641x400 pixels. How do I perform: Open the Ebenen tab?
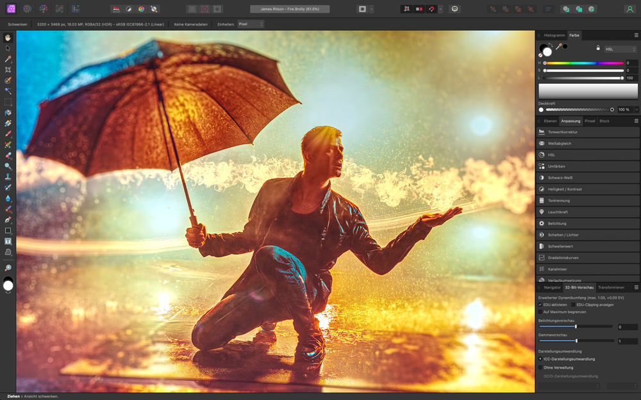point(550,121)
